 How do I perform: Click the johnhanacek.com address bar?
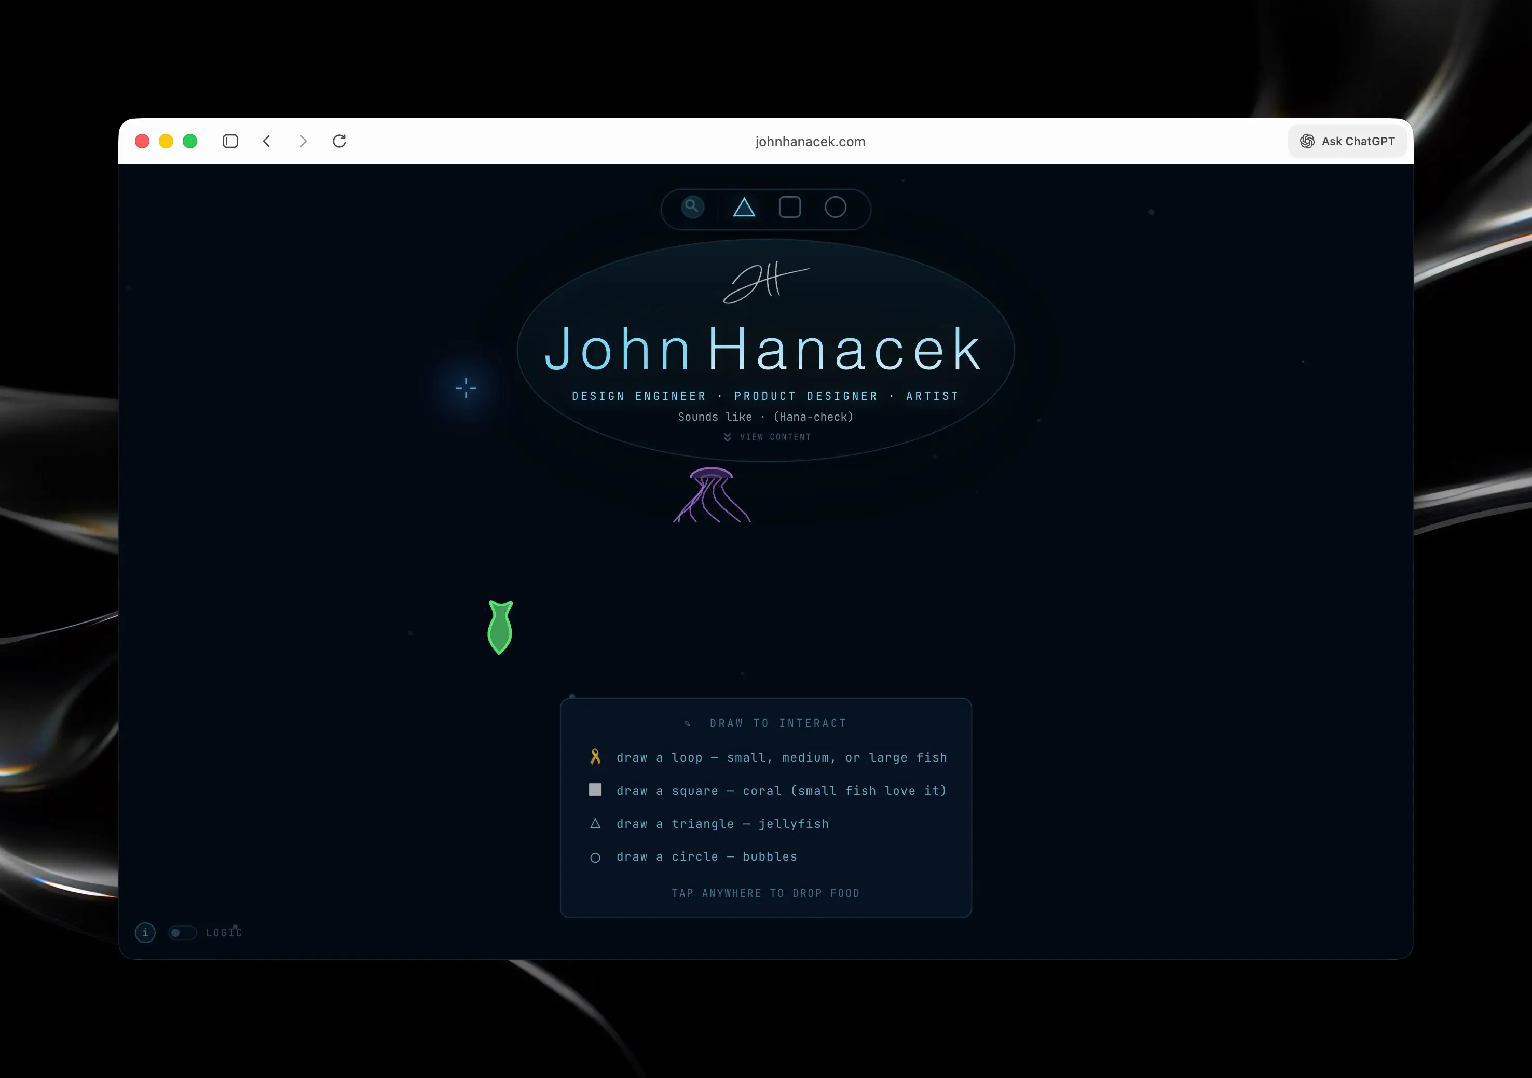point(810,142)
